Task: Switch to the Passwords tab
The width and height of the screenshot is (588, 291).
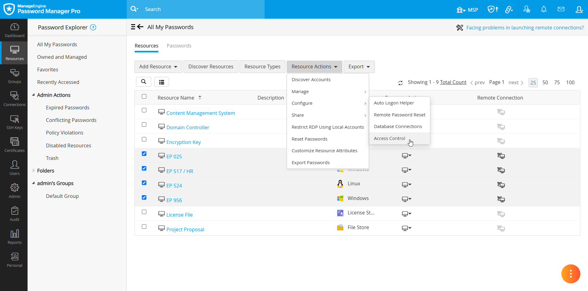Action: click(179, 46)
